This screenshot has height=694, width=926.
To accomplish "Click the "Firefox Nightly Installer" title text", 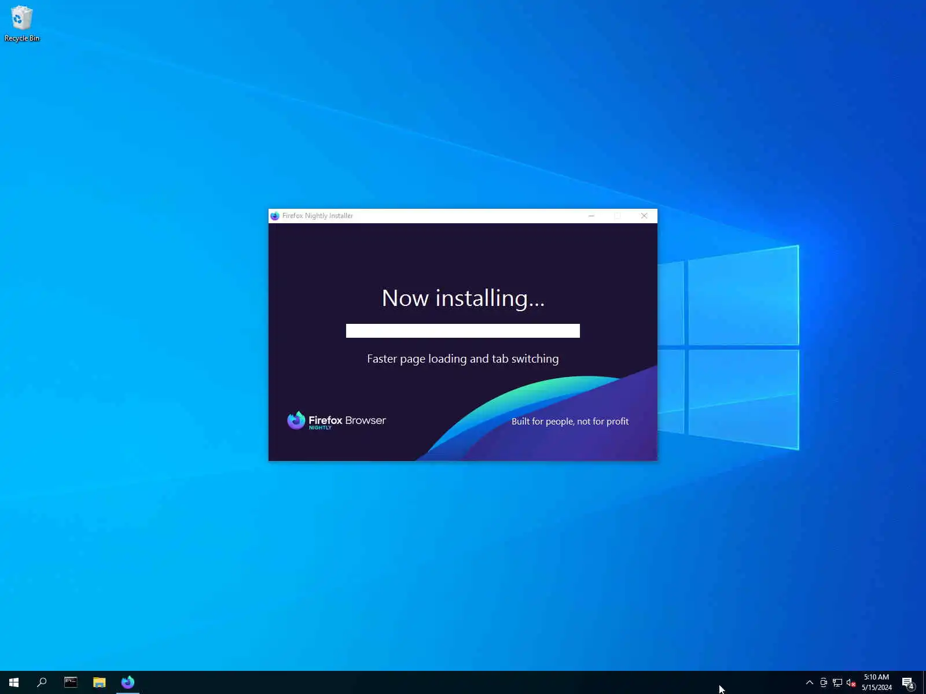I will 318,216.
